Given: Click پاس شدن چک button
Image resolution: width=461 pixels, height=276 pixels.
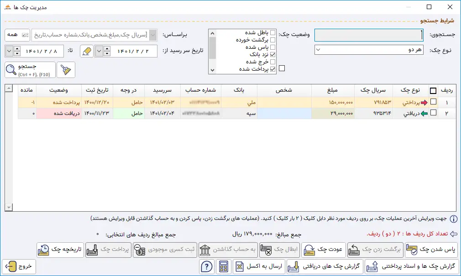Looking at the screenshot, I should (431, 250).
